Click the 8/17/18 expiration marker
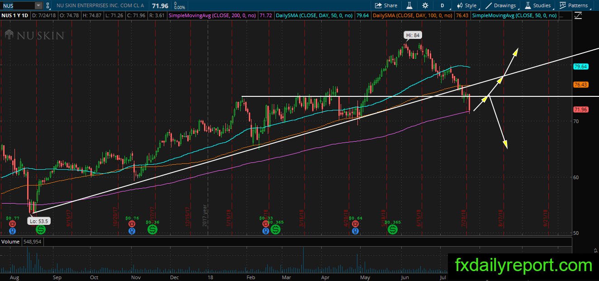The width and height of the screenshot is (599, 281). 501,218
